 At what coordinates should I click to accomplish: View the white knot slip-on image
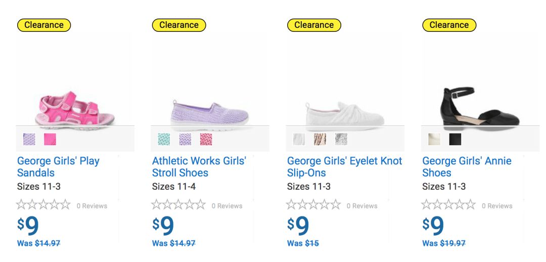(x=344, y=113)
